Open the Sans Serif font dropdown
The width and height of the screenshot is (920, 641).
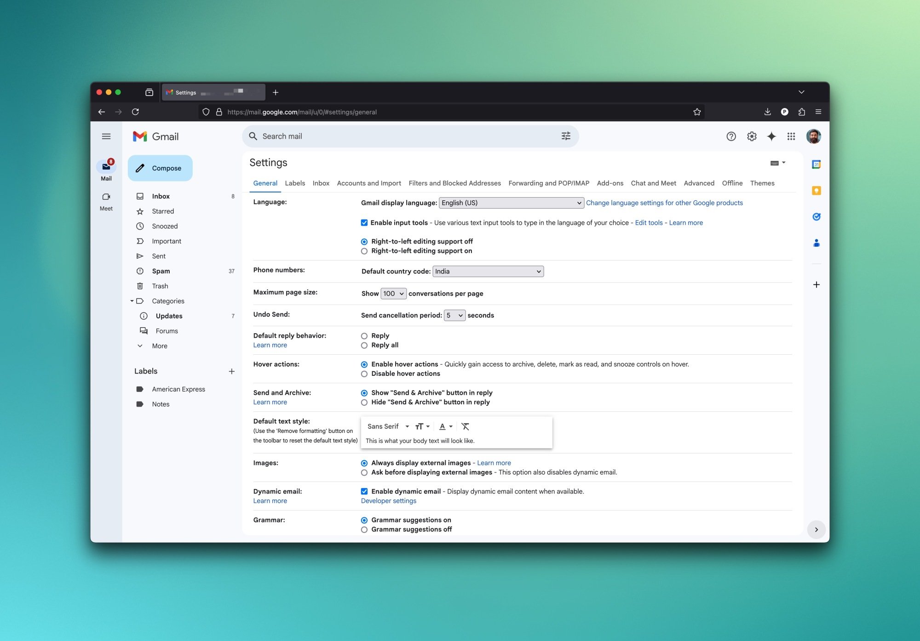tap(388, 427)
